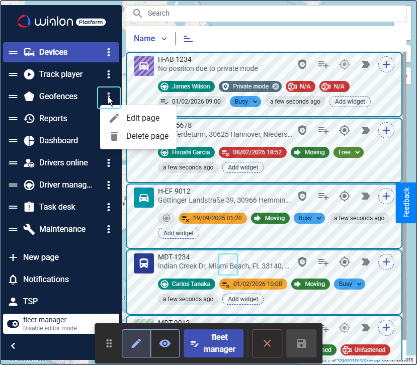Collapse the sidebar with the left chevron
417x365 pixels.
(x=13, y=346)
